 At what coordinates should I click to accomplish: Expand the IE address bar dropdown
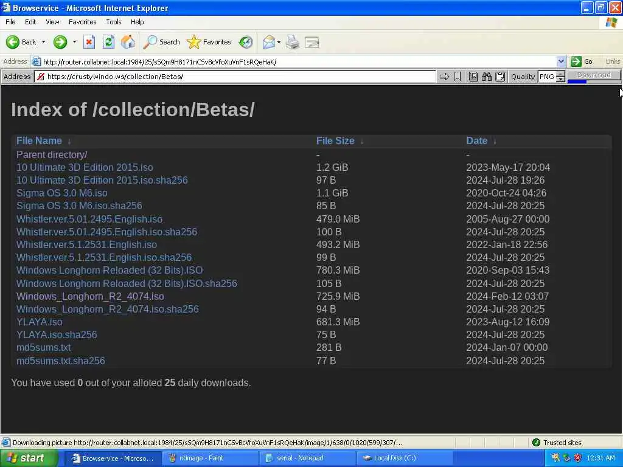click(560, 61)
